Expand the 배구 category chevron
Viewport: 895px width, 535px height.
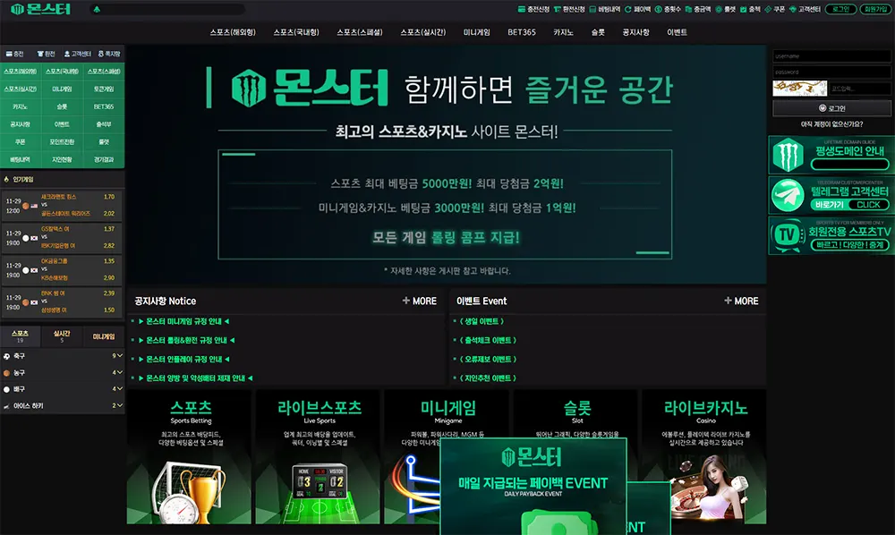pos(119,389)
